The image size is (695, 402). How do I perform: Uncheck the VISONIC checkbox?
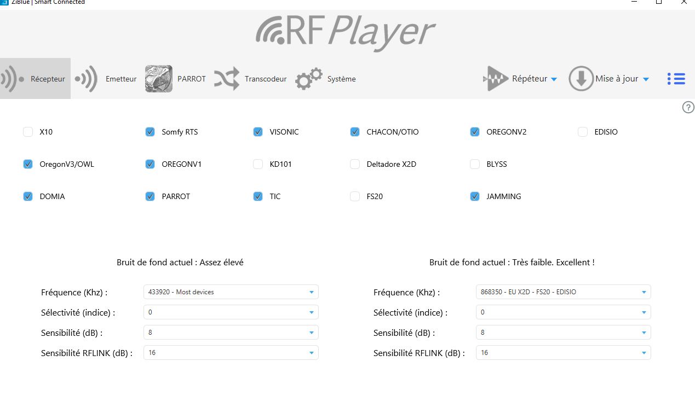(x=258, y=132)
